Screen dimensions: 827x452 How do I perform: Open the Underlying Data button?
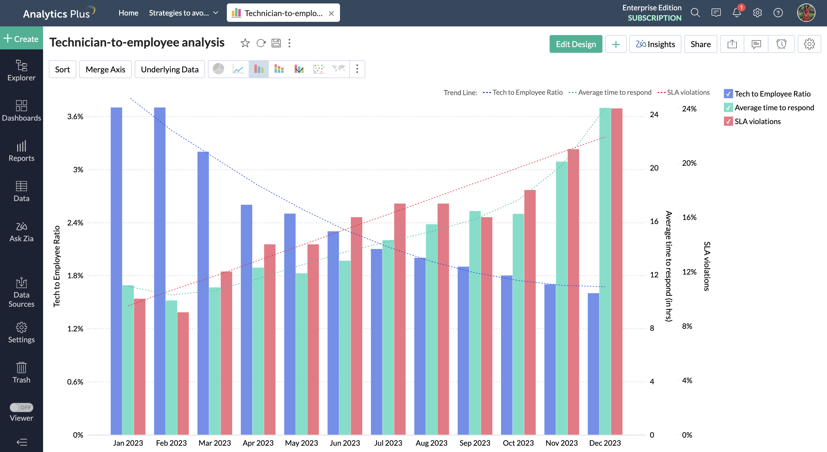(x=169, y=69)
